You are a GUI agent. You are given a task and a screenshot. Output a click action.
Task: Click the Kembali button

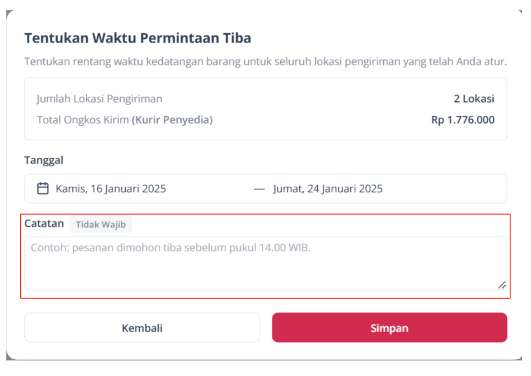click(x=142, y=328)
